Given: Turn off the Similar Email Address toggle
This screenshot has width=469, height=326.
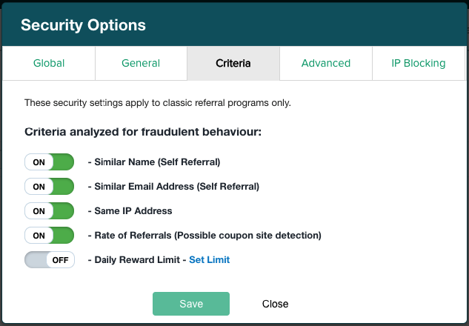Looking at the screenshot, I should (50, 187).
